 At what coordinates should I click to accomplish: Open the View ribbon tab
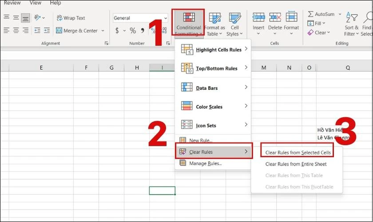click(35, 3)
